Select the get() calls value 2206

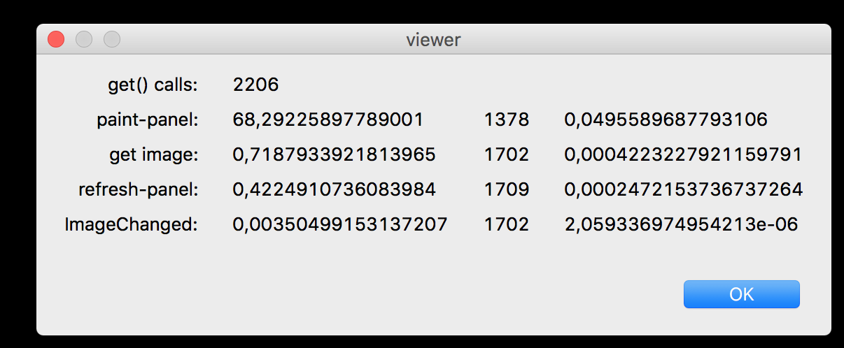pyautogui.click(x=255, y=85)
